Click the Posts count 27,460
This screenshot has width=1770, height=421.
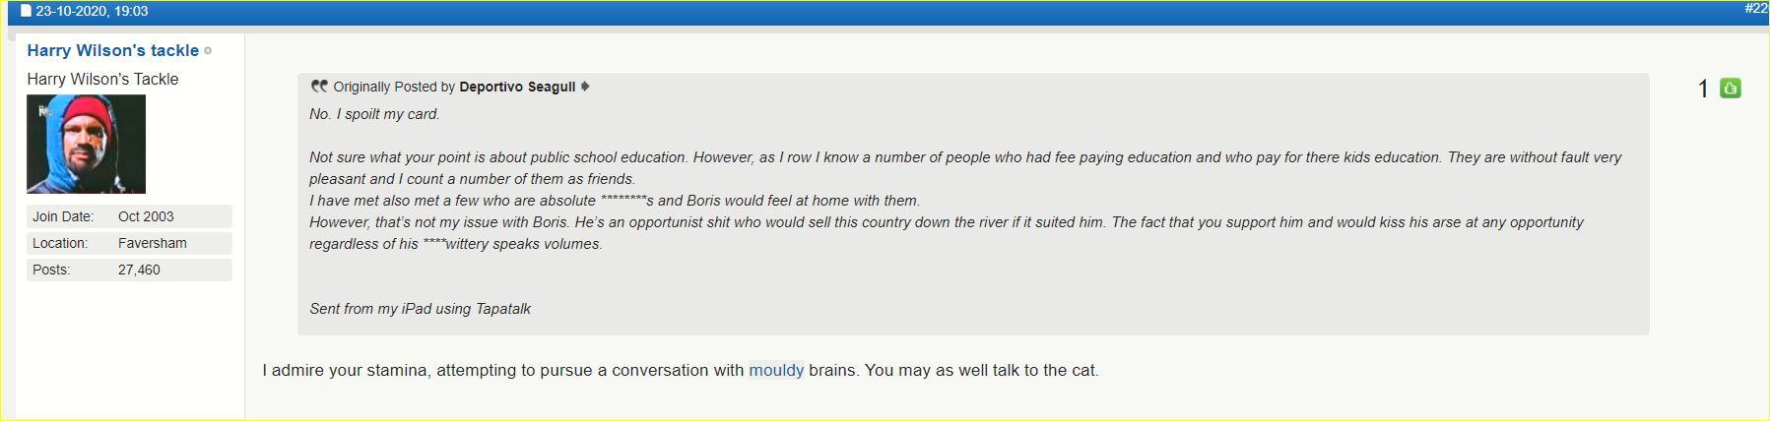pos(139,270)
